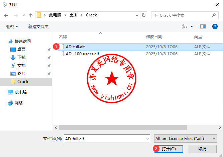223x157 pixels.
Task: Click the 取消 button
Action: 202,149
